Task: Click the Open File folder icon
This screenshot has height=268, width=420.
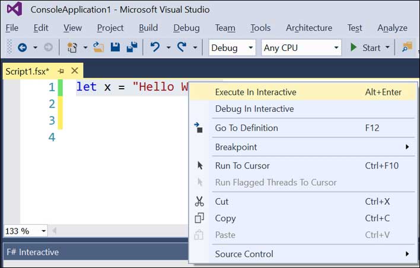Action: point(98,47)
